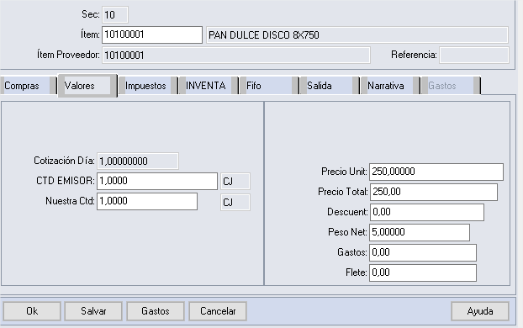This screenshot has height=328, width=523.
Task: Click the Precio Unit label
Action: click(344, 172)
